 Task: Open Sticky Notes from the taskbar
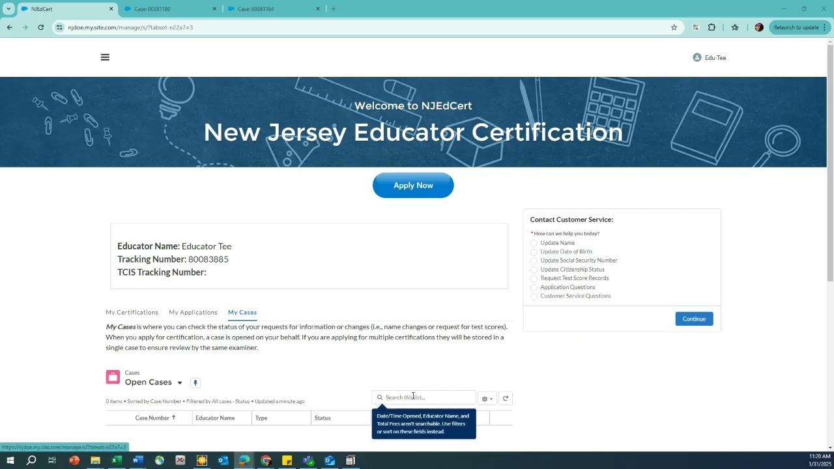coord(287,461)
